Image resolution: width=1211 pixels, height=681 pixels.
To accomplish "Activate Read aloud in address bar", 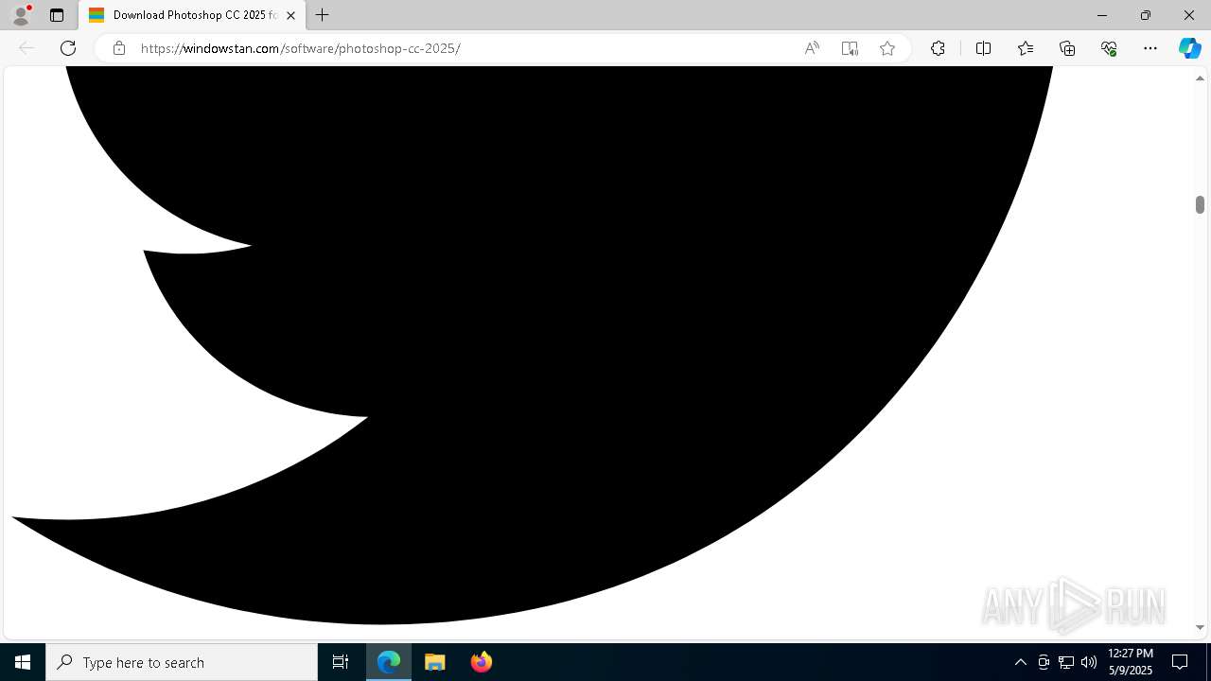I will pyautogui.click(x=812, y=48).
